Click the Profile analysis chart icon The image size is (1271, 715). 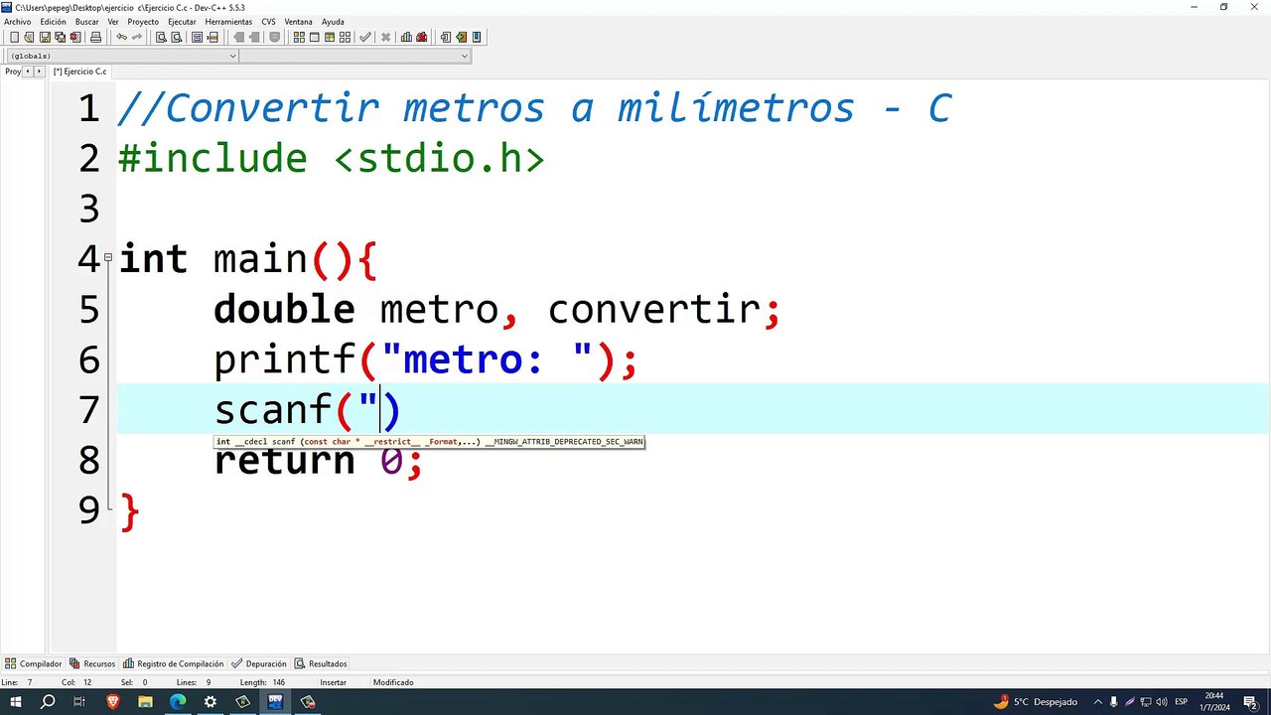(x=406, y=38)
